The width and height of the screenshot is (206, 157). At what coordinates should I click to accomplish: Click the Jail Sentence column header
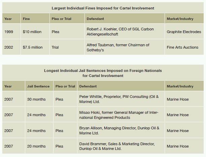click(38, 86)
